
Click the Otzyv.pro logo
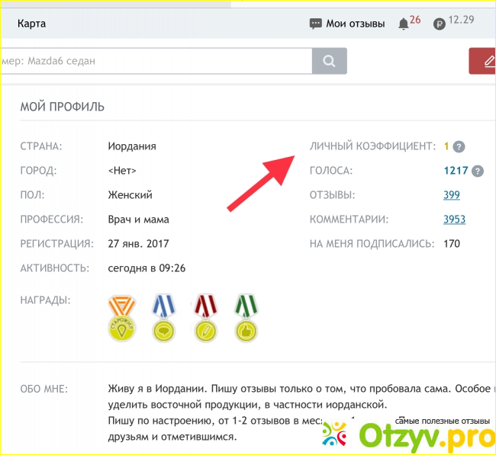pyautogui.click(x=408, y=437)
